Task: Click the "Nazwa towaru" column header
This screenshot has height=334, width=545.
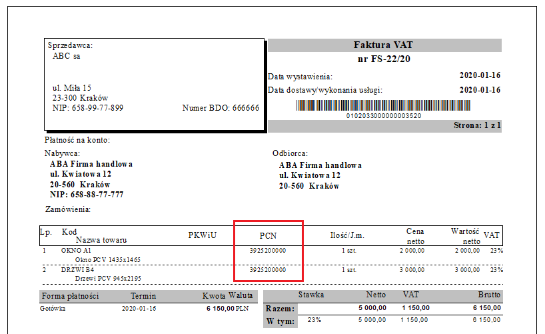Action: point(101,240)
